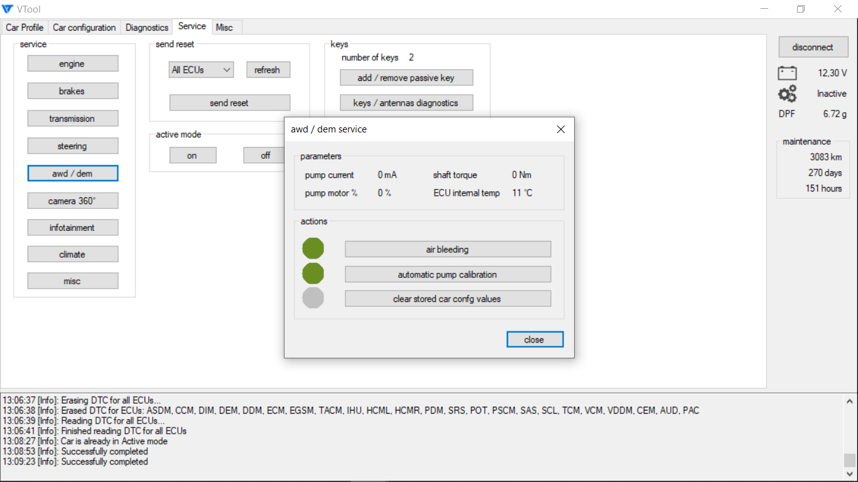Turn active mode off
Image resolution: width=858 pixels, height=482 pixels.
click(x=264, y=156)
